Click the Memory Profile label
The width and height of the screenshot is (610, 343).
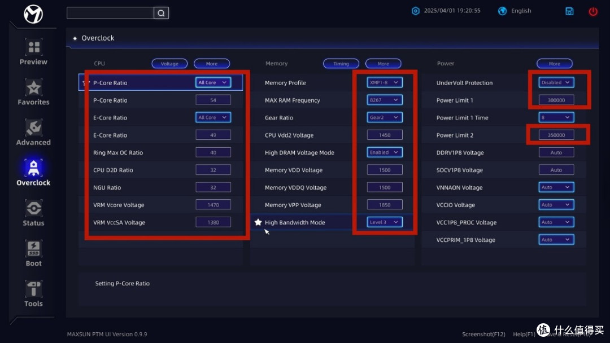(285, 83)
